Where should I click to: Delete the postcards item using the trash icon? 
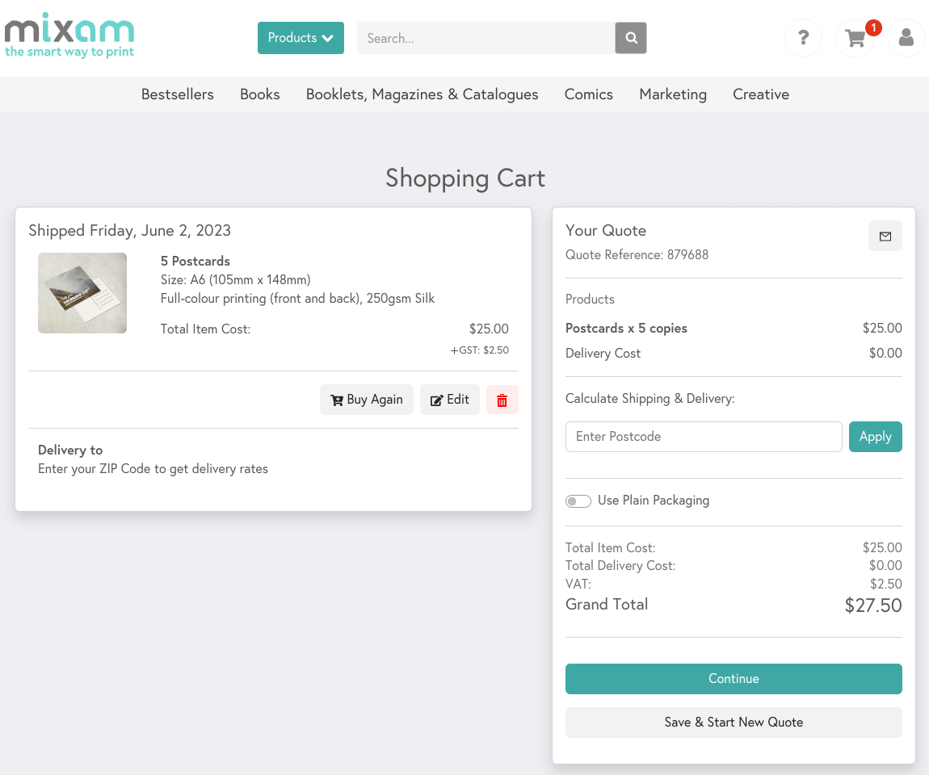pos(502,400)
